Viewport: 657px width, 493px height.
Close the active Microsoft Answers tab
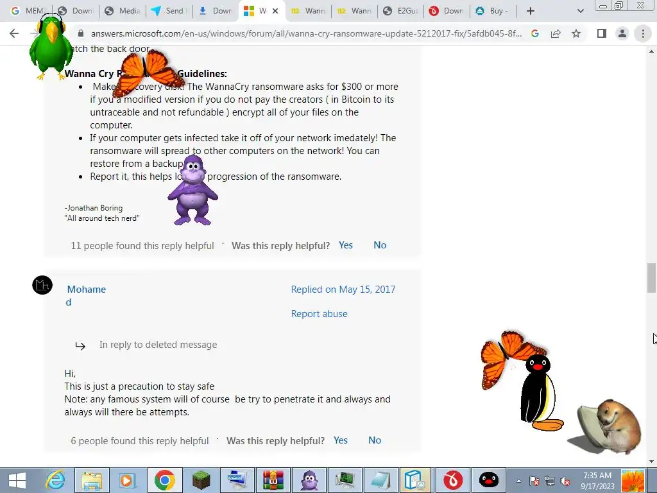pos(275,11)
